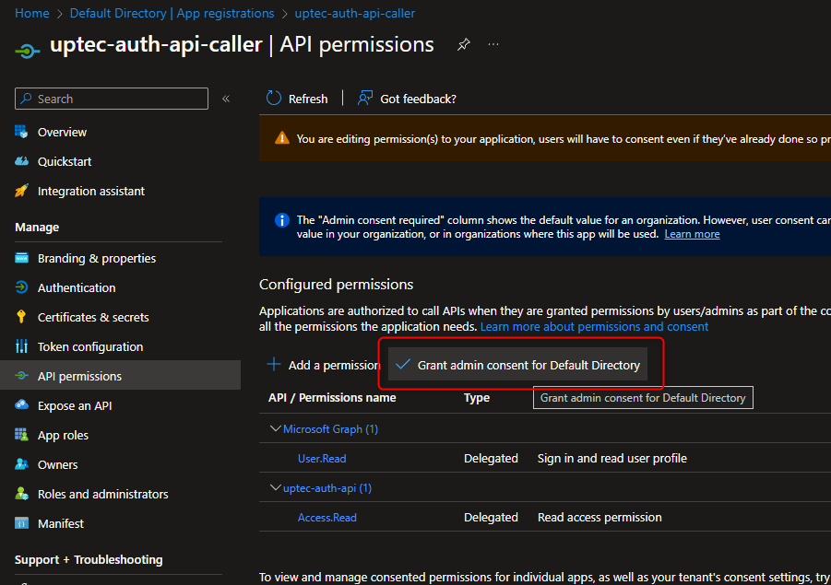Open Overview in the sidebar

(62, 132)
